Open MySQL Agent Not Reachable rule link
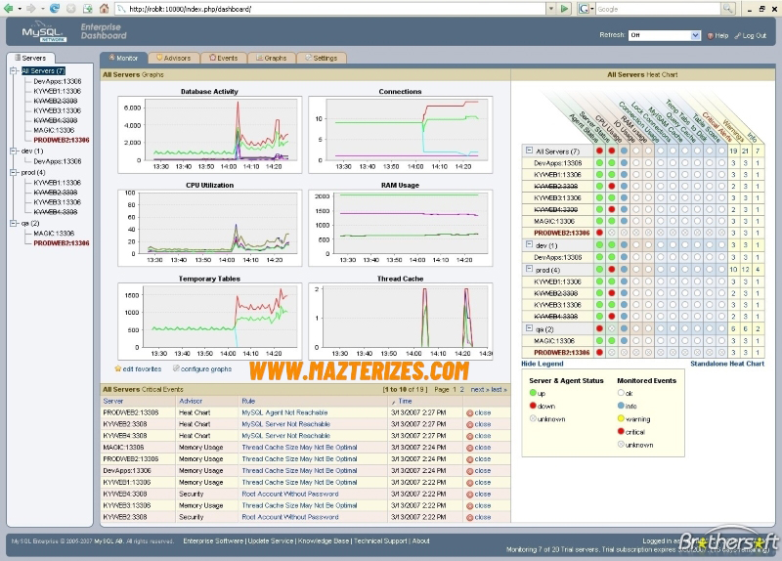 point(284,412)
